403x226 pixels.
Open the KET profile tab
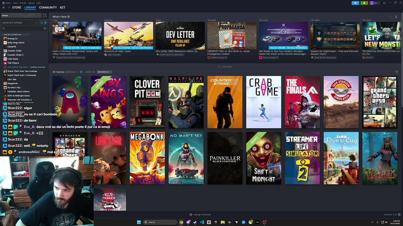pos(63,8)
